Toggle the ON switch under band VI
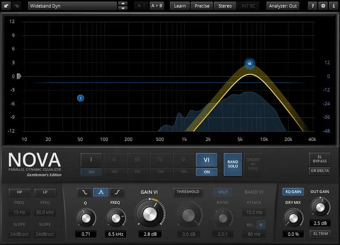 [x=207, y=172]
